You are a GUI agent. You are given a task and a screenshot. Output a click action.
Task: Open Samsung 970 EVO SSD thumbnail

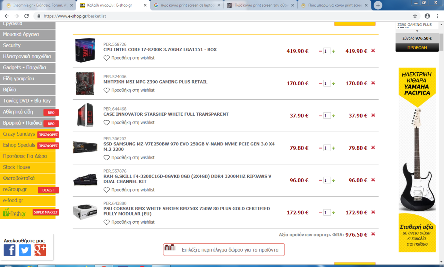[85, 147]
